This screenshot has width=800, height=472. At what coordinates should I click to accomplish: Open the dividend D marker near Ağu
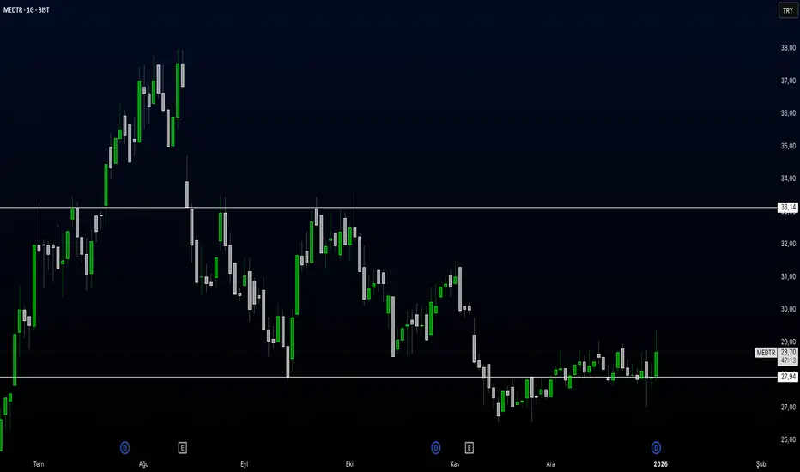pos(125,448)
